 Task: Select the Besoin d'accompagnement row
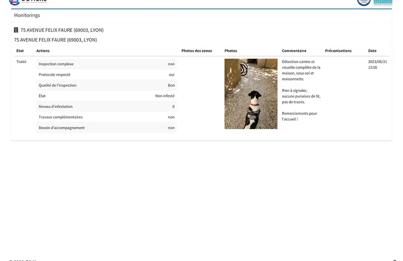pos(106,128)
